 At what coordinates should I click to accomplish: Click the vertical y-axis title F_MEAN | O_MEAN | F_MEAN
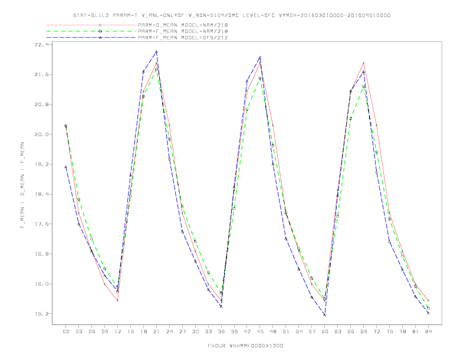(x=22, y=185)
